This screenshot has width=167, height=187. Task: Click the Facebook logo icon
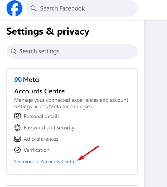click(14, 8)
